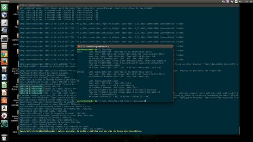
Task: Open the Ubuntu Dash search launcher
Action: (x=4, y=7)
